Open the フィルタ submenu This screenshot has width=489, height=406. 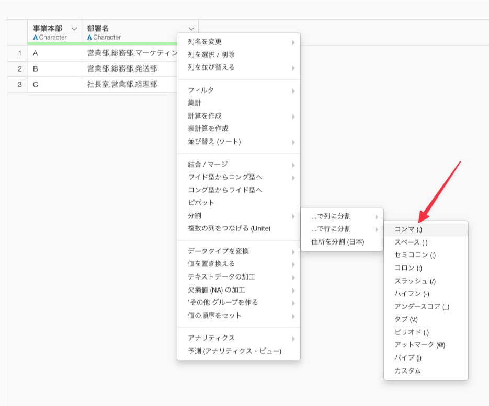(201, 90)
